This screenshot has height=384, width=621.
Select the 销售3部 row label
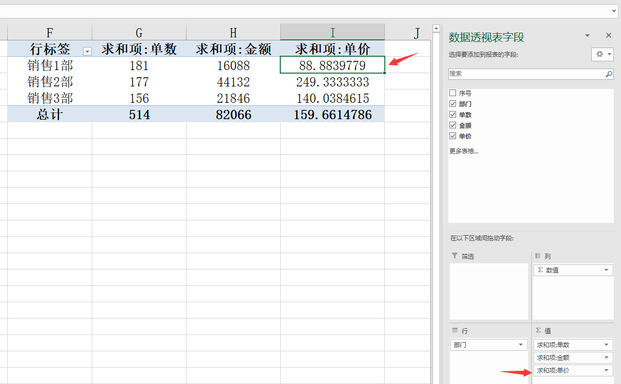(x=50, y=98)
